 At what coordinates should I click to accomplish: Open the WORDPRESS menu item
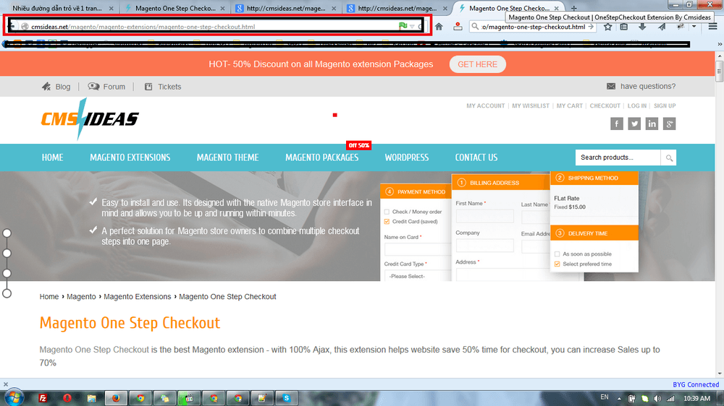[407, 157]
